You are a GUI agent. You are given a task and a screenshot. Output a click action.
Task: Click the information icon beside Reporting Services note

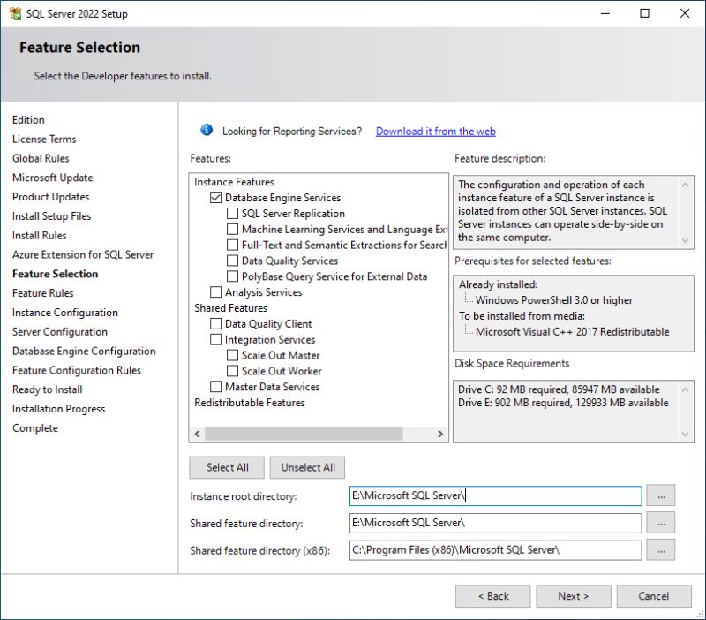[206, 129]
